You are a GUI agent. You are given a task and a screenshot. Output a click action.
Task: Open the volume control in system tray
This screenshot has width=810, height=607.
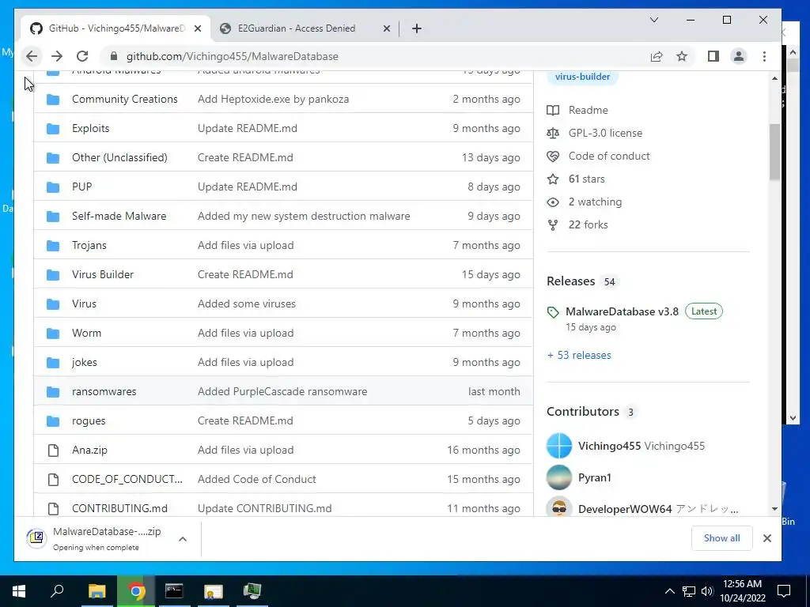coord(707,591)
